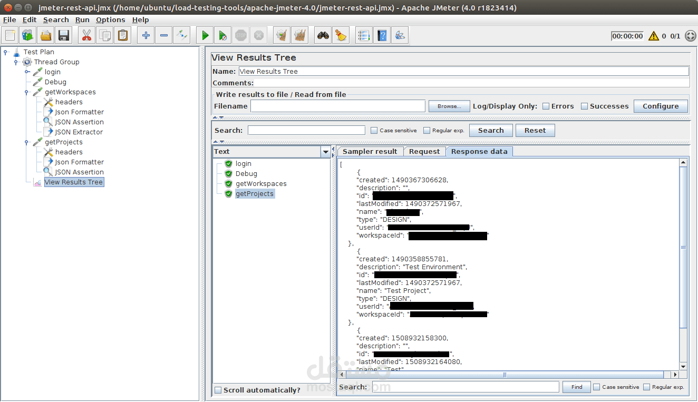Switch to the Sampler result tab
This screenshot has width=698, height=402.
(x=370, y=152)
